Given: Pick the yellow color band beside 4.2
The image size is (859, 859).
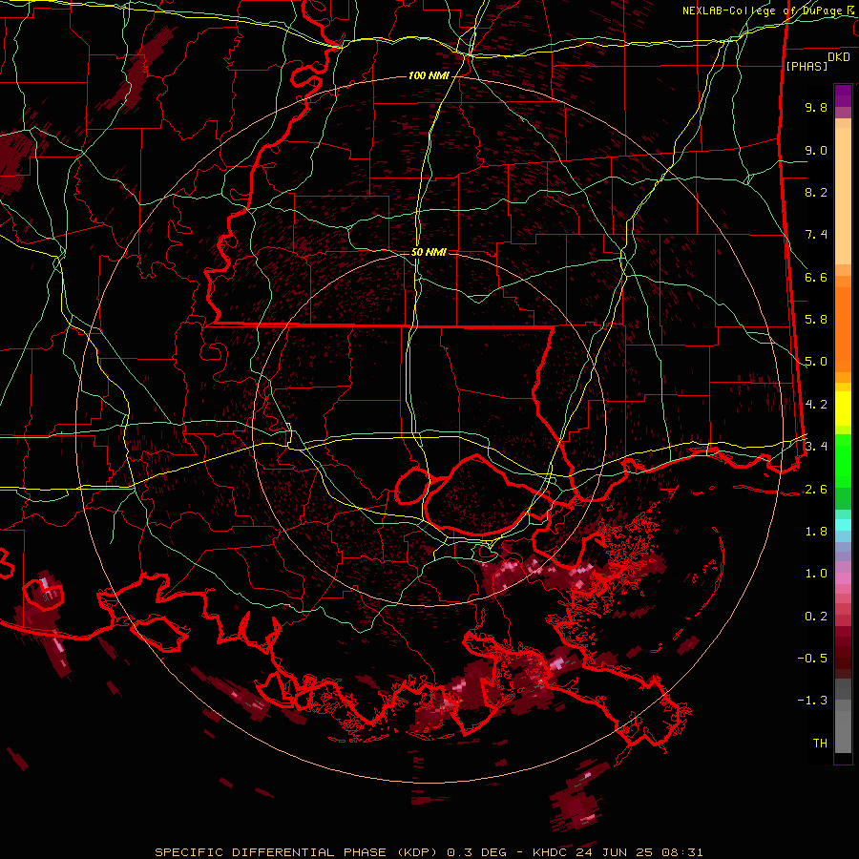Looking at the screenshot, I should pyautogui.click(x=843, y=409).
